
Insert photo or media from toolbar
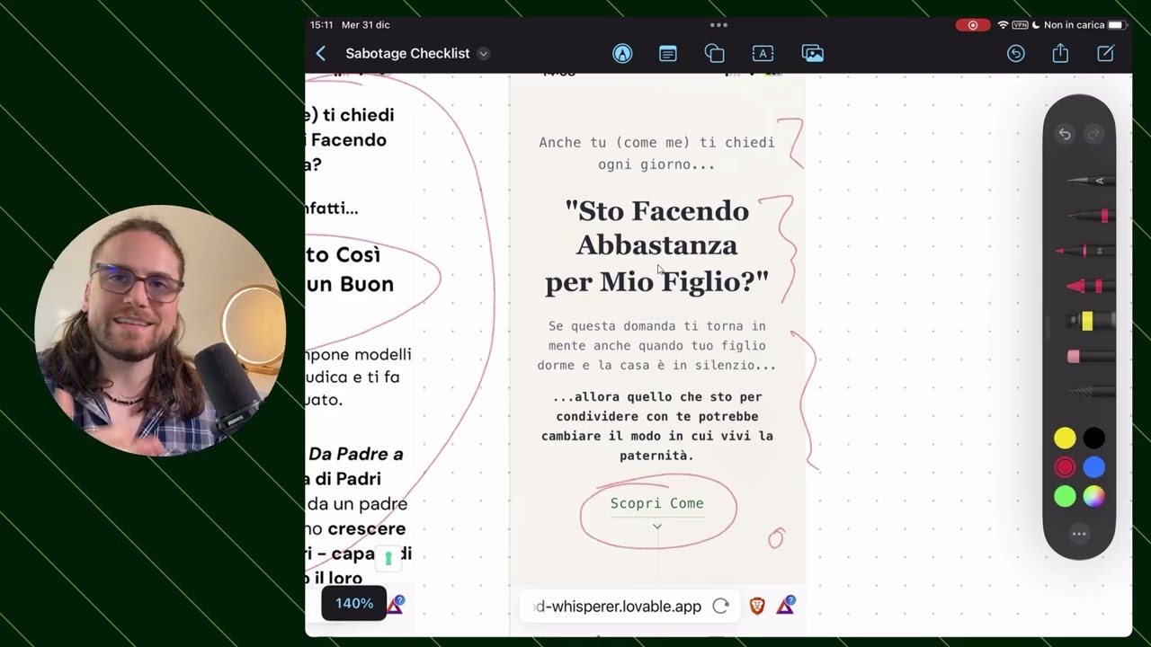813,54
